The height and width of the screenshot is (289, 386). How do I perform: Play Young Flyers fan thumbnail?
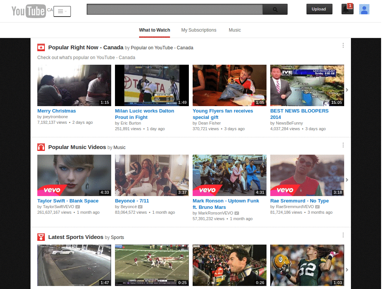pos(230,85)
